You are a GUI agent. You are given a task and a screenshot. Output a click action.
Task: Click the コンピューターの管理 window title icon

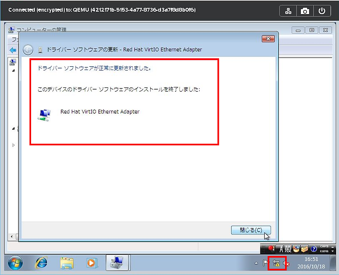[x=12, y=30]
